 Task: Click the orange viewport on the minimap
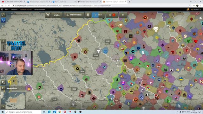[13, 100]
